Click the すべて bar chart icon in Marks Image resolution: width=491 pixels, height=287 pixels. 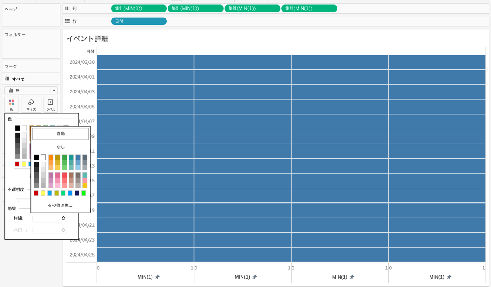click(7, 79)
